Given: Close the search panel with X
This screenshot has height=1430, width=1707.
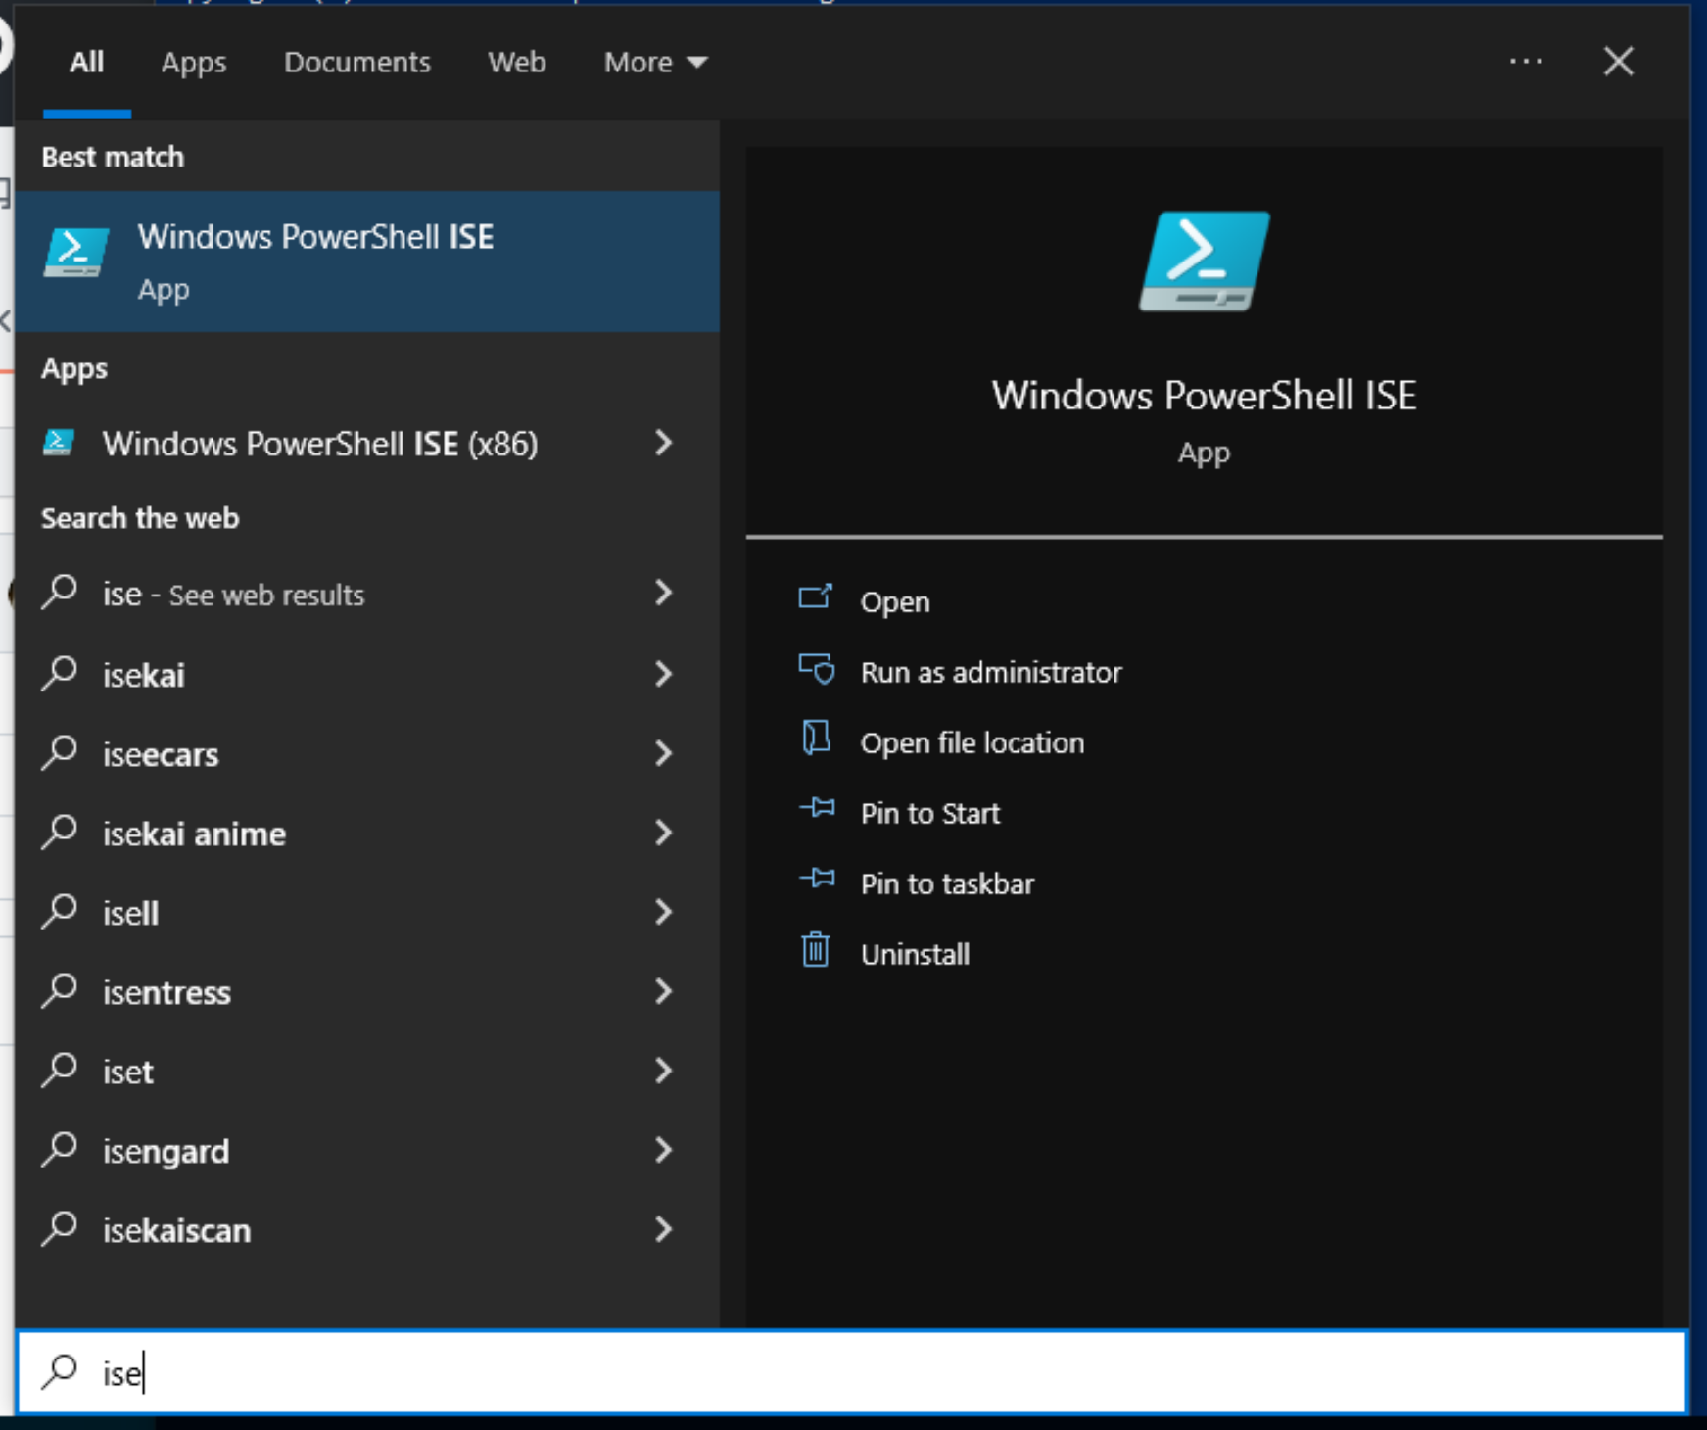Looking at the screenshot, I should click(1618, 62).
